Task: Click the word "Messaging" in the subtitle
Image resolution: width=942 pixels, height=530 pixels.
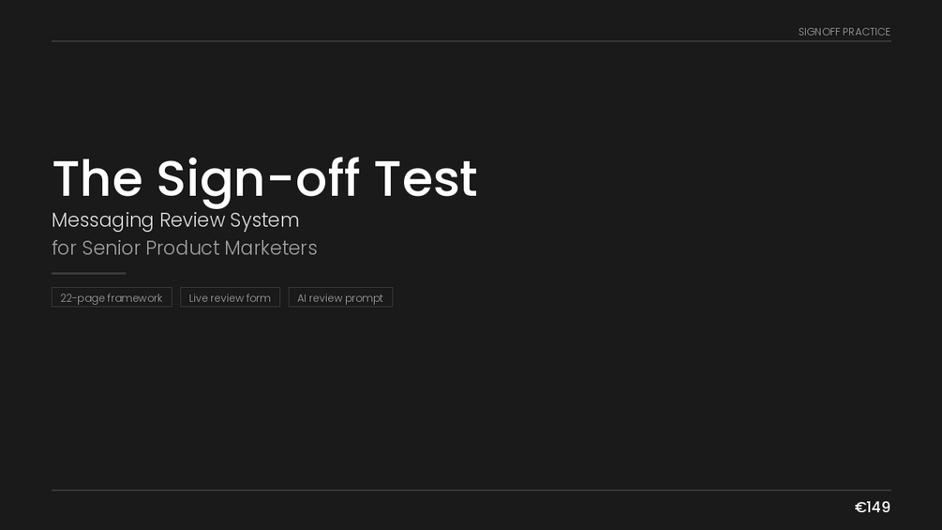Action: pyautogui.click(x=102, y=220)
